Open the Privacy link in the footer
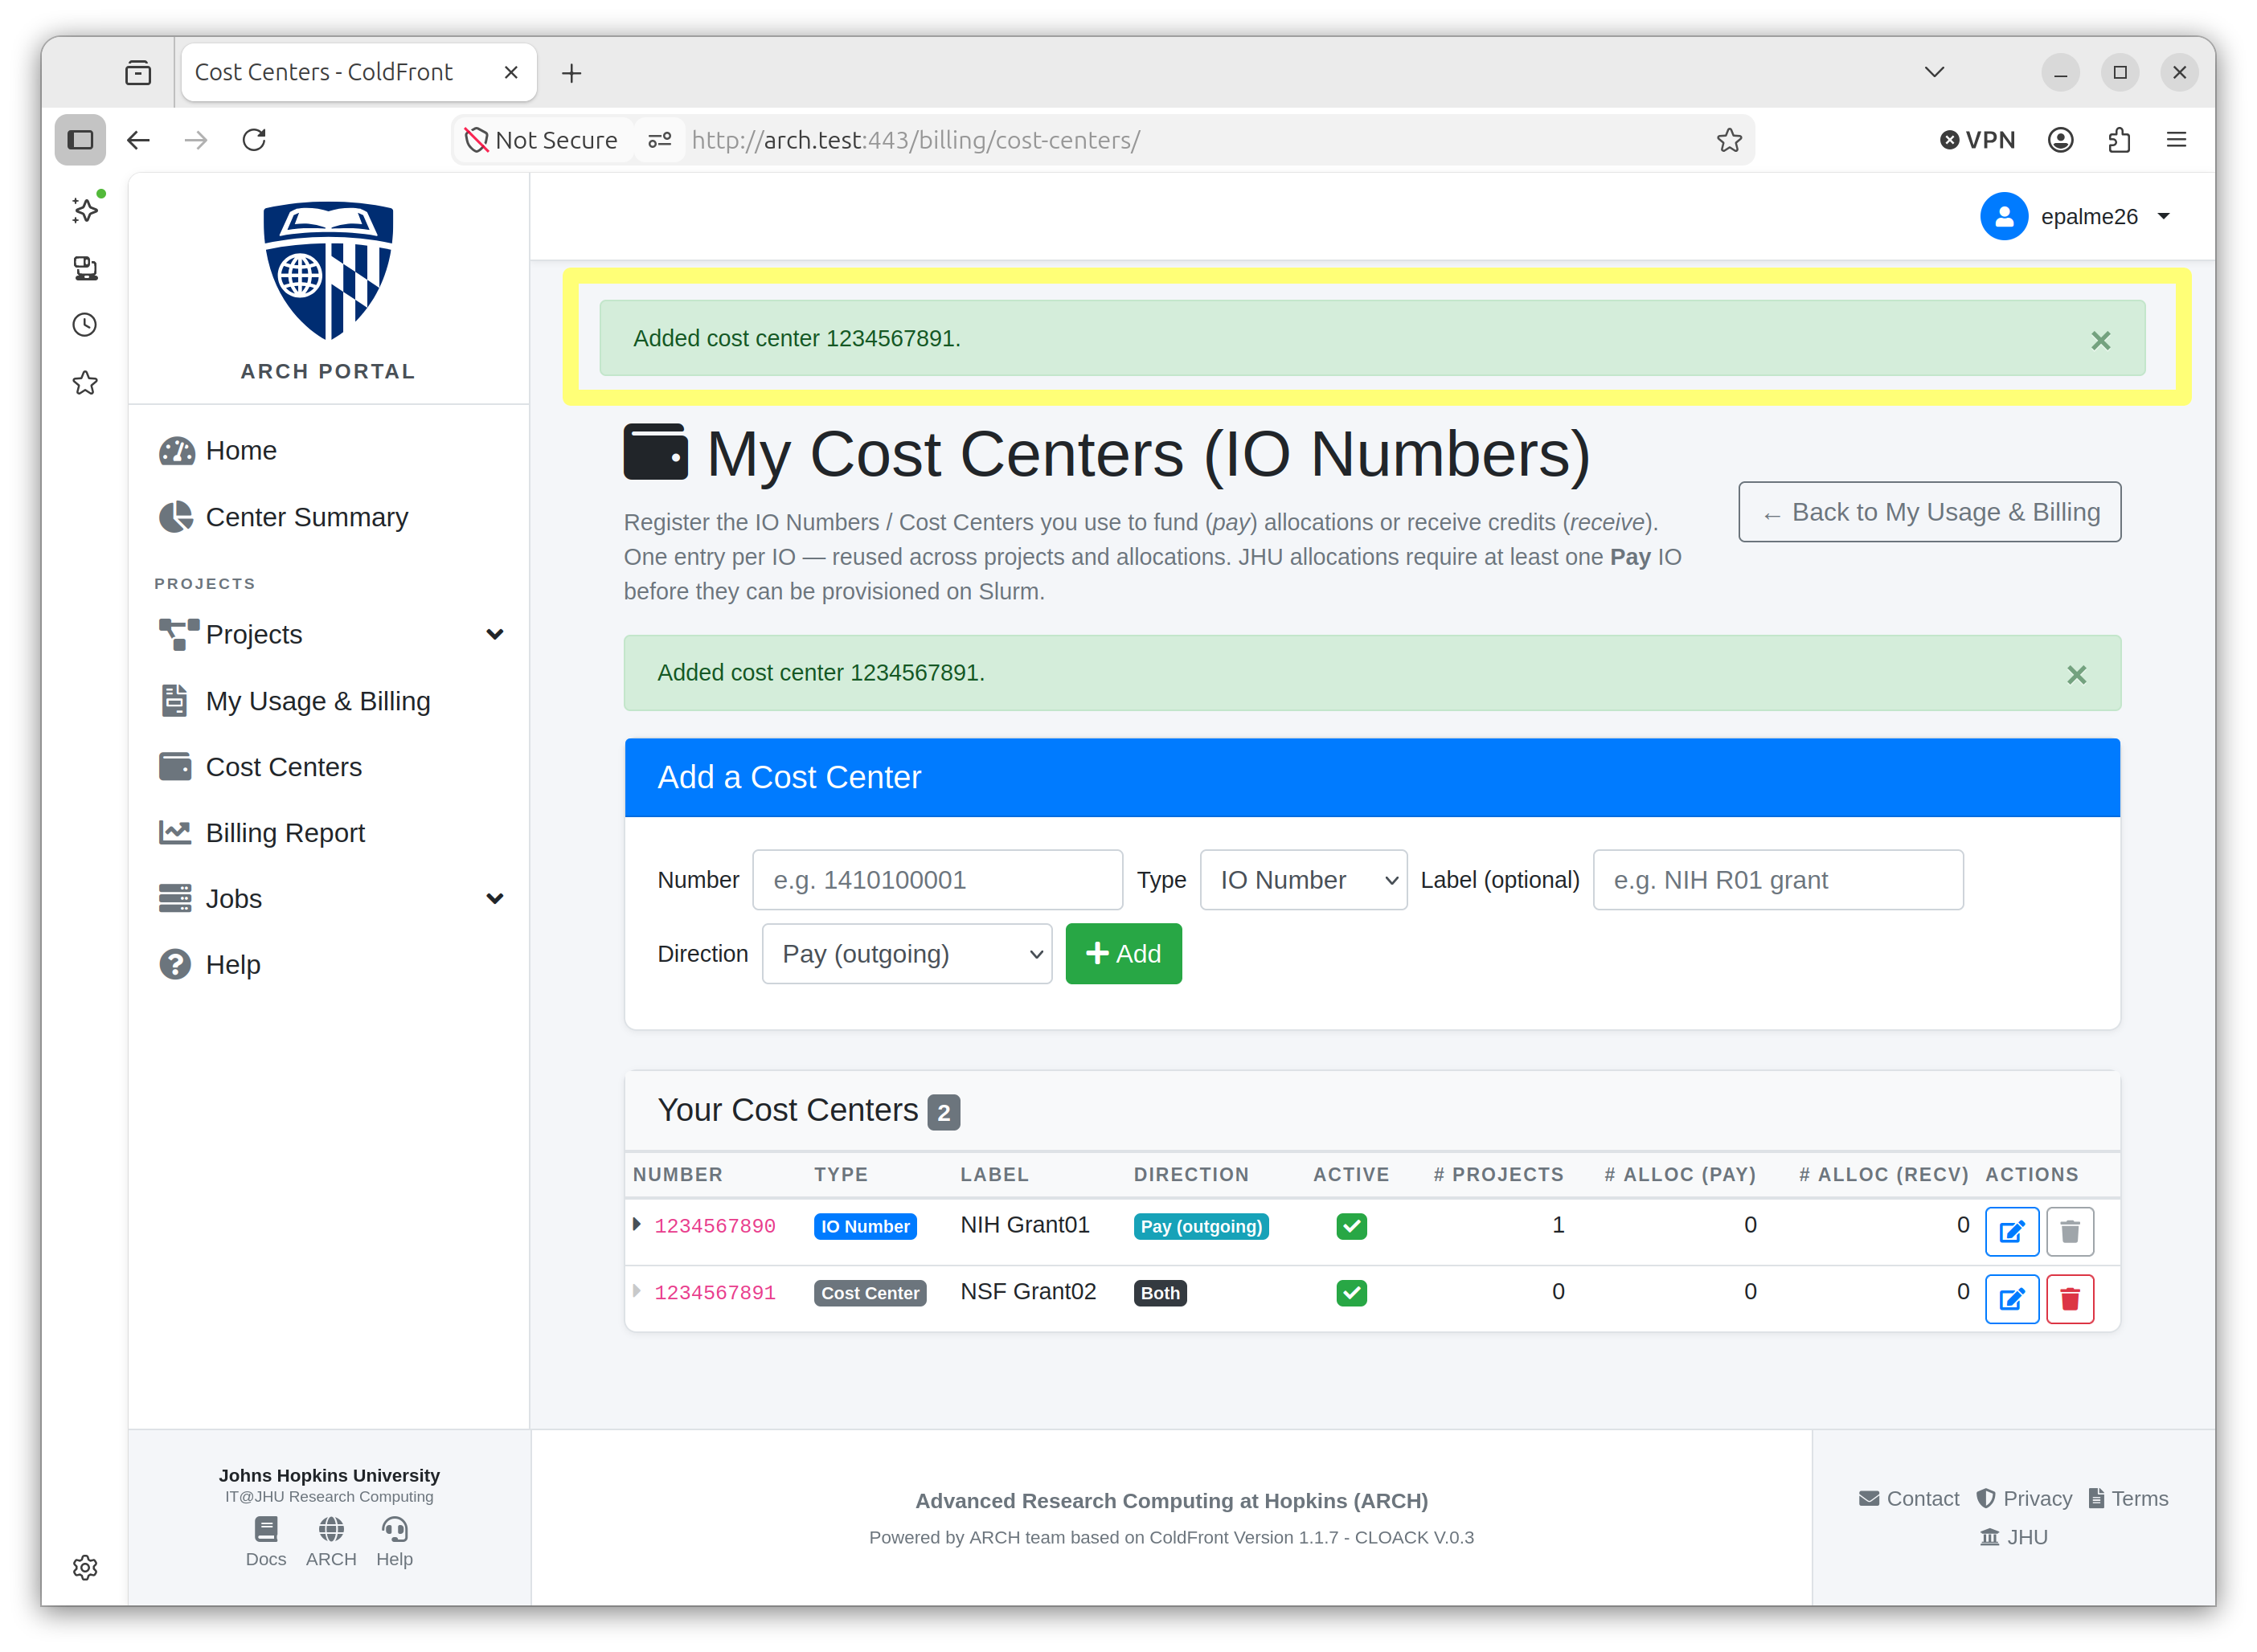The height and width of the screenshot is (1652, 2257). coord(2023,1499)
